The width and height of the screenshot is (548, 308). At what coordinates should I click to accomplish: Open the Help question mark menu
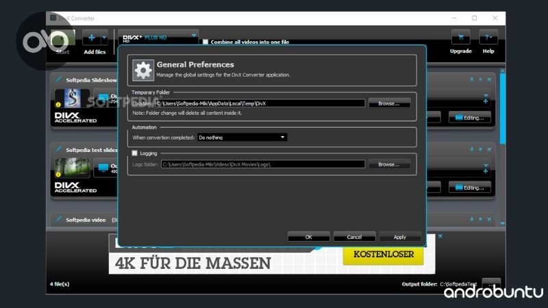pos(488,37)
